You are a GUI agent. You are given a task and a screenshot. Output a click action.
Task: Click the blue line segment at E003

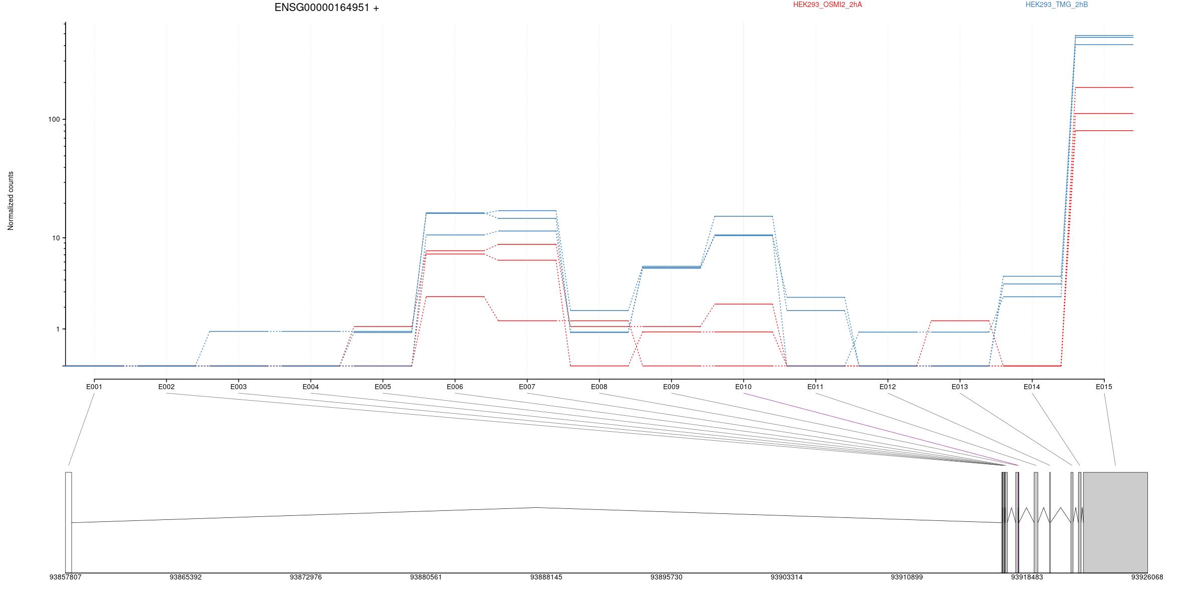[238, 332]
